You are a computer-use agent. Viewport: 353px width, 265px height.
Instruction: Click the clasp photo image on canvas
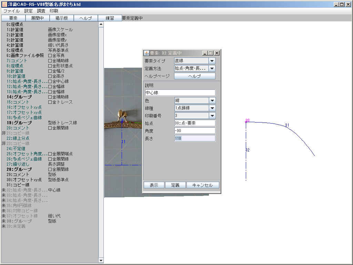pyautogui.click(x=123, y=132)
